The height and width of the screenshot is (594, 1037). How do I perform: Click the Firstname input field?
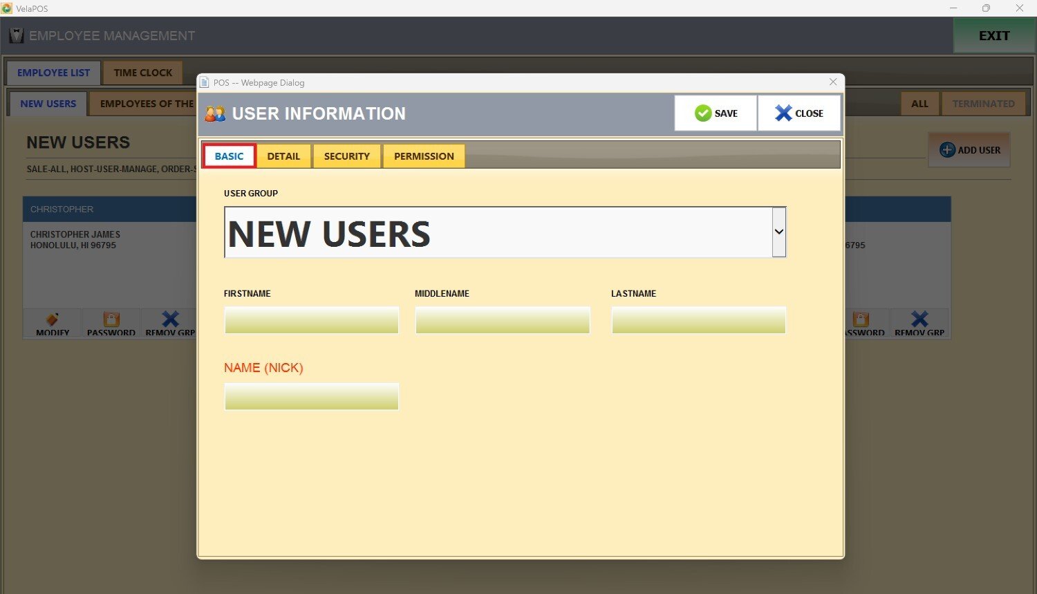click(x=311, y=321)
